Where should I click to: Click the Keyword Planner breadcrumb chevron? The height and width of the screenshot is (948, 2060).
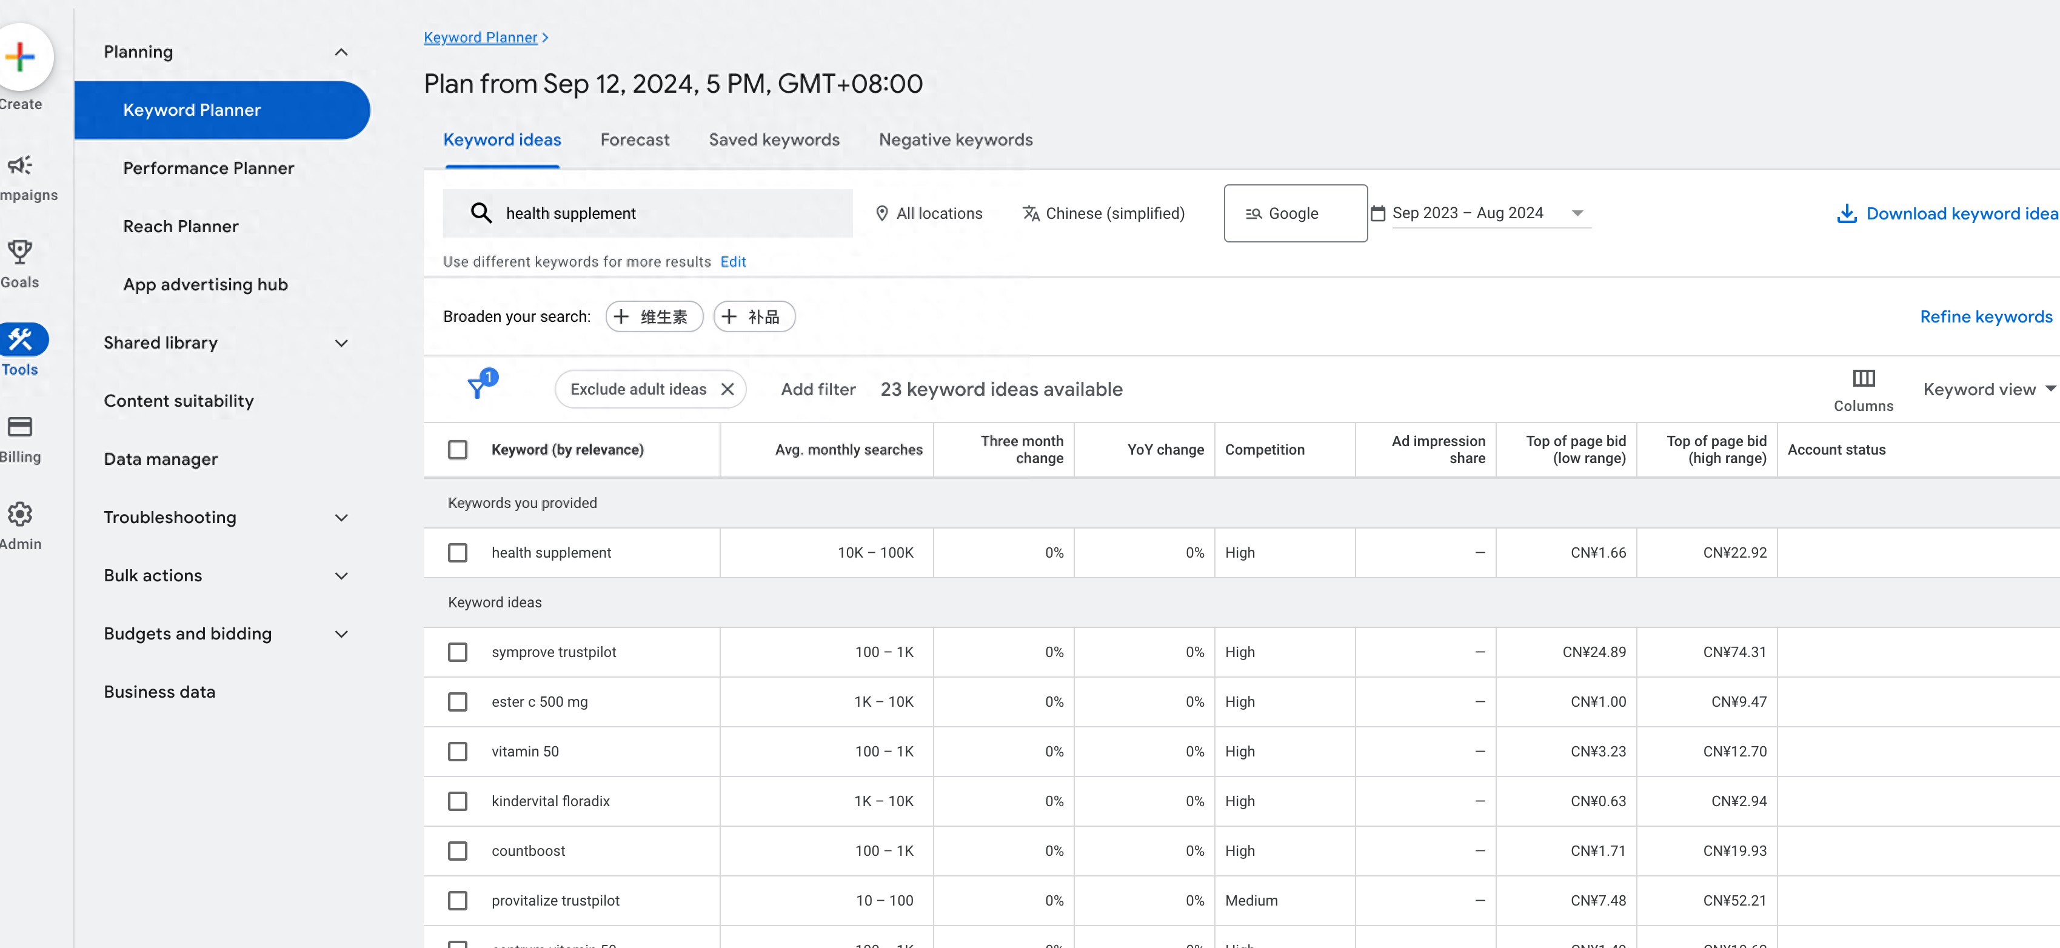coord(546,38)
